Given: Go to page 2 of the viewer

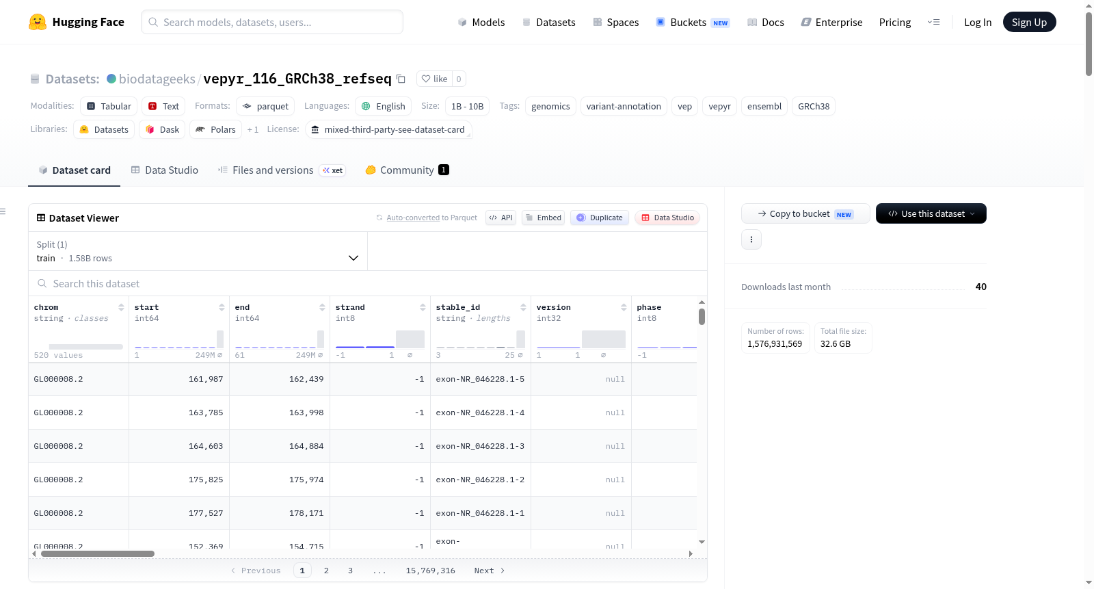Looking at the screenshot, I should coord(326,571).
